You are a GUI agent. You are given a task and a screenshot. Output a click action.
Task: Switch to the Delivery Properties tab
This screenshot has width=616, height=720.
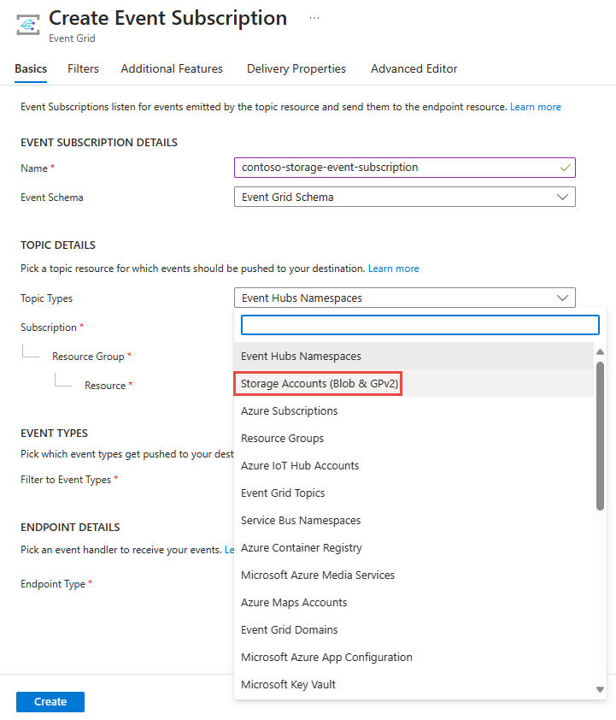(x=296, y=68)
